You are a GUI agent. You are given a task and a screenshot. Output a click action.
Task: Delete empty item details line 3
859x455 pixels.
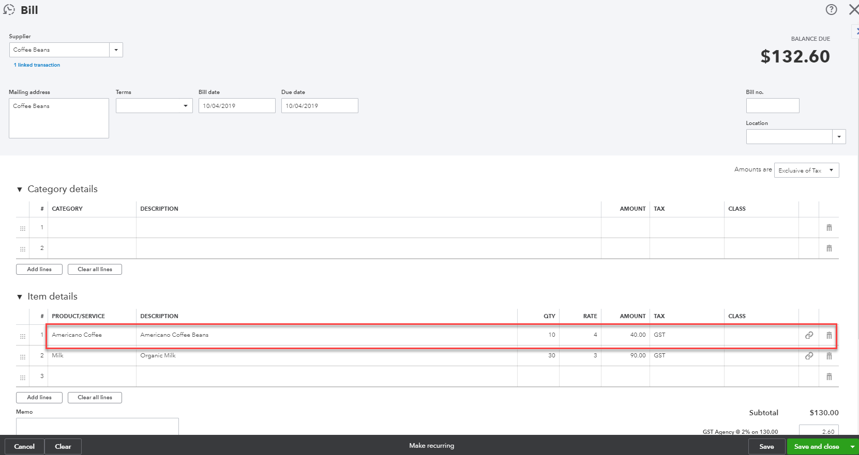click(x=829, y=376)
